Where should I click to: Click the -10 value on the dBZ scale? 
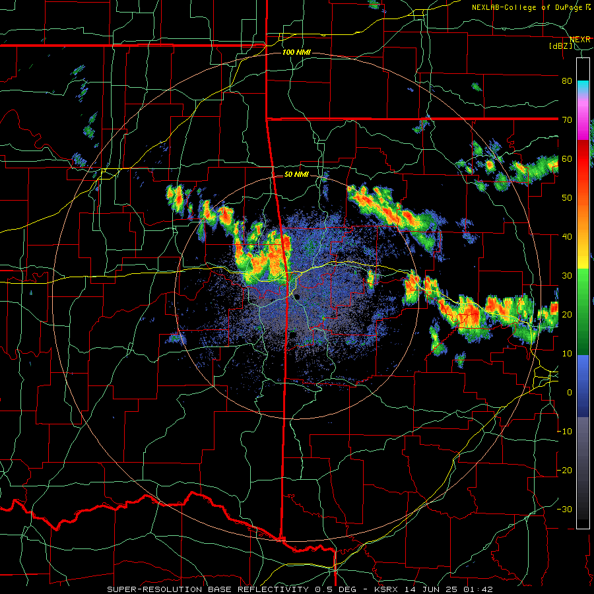click(x=565, y=432)
